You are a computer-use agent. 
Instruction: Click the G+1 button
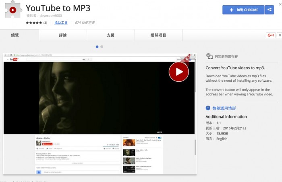[271, 35]
